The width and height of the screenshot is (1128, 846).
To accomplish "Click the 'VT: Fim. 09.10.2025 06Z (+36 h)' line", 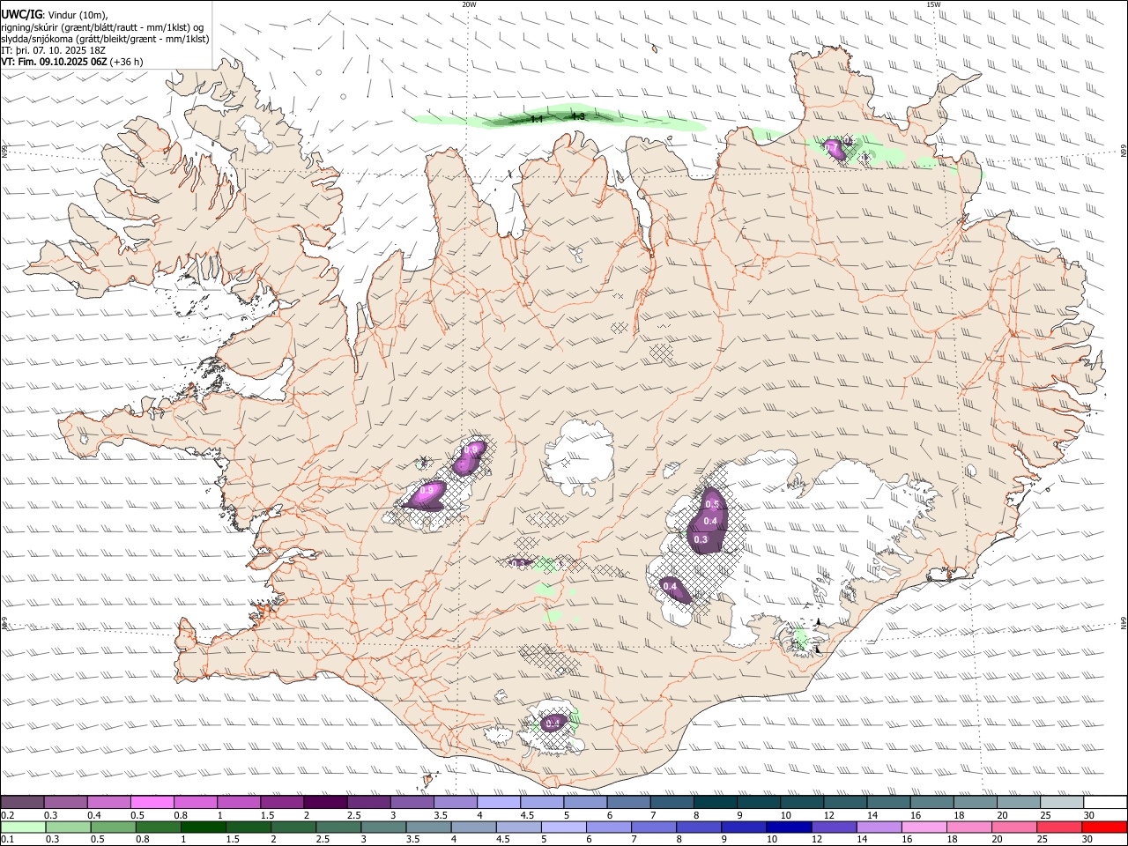I will 72,62.
